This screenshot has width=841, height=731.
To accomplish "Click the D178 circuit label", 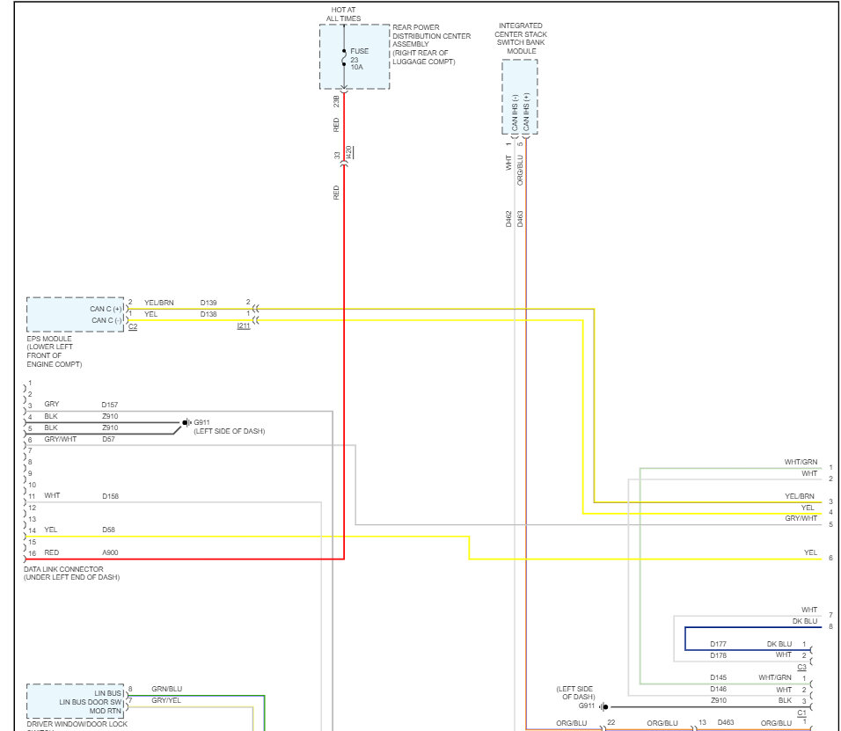I will [x=718, y=655].
